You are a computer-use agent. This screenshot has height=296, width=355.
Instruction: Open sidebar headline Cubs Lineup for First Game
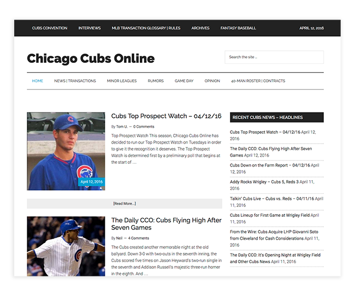270,215
